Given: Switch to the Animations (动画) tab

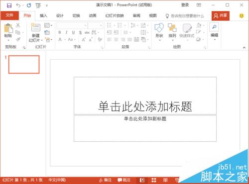Looking at the screenshot, I should tap(93, 16).
